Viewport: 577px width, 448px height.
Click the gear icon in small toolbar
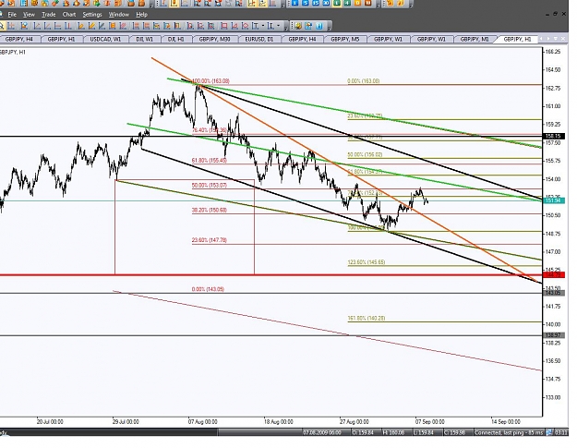(x=298, y=26)
